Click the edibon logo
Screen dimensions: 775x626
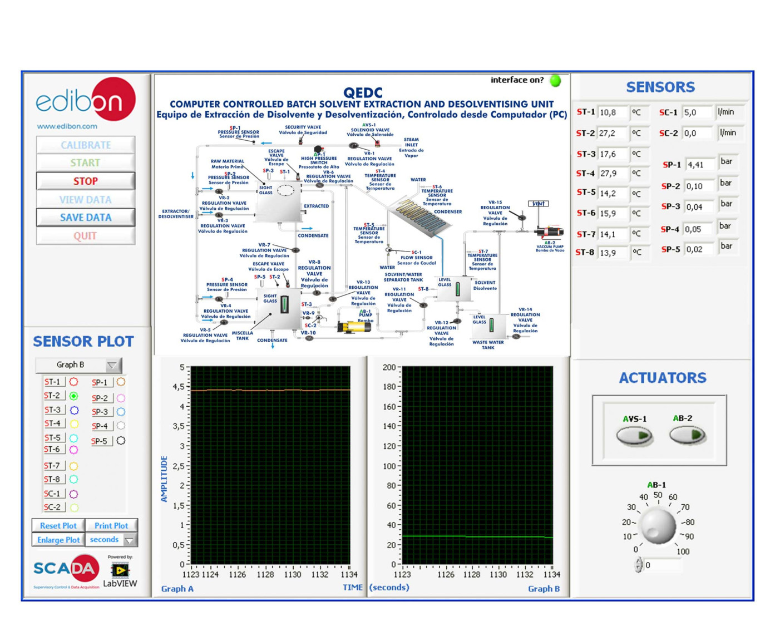click(x=85, y=100)
